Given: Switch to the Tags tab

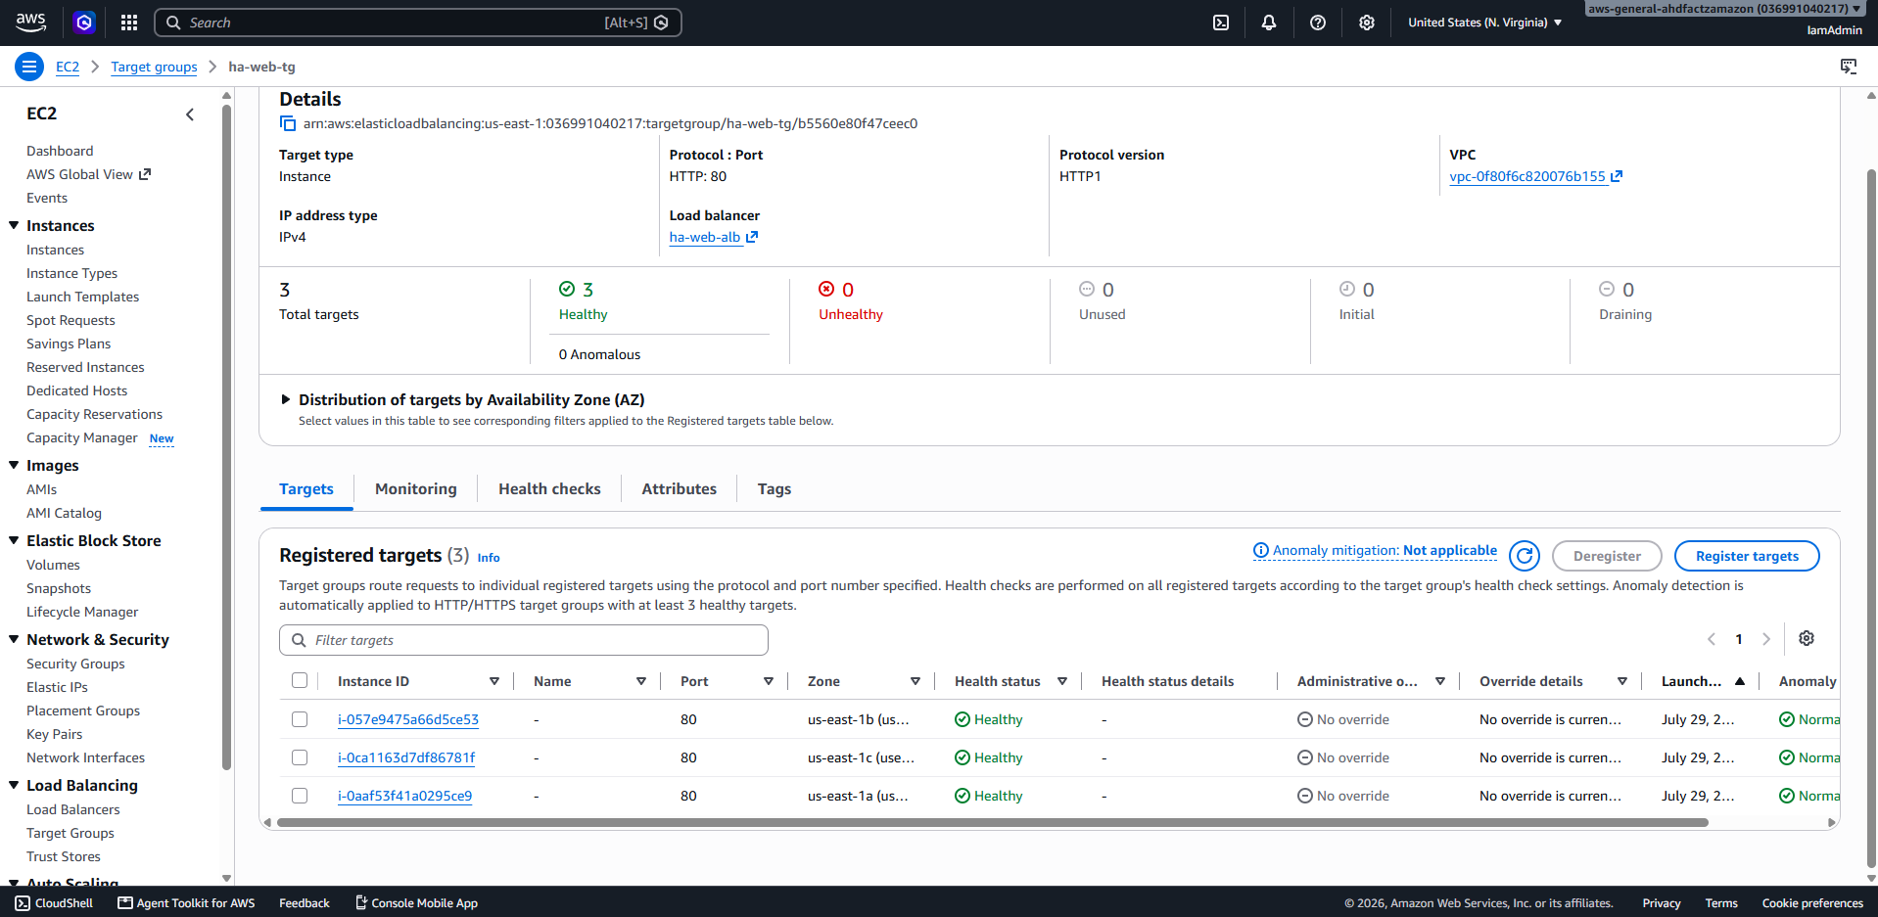Looking at the screenshot, I should pyautogui.click(x=774, y=488).
